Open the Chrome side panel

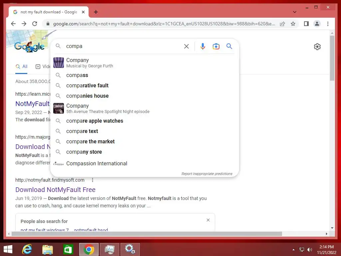coord(306,24)
